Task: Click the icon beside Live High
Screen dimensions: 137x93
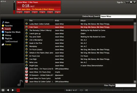Action: coord(26,59)
